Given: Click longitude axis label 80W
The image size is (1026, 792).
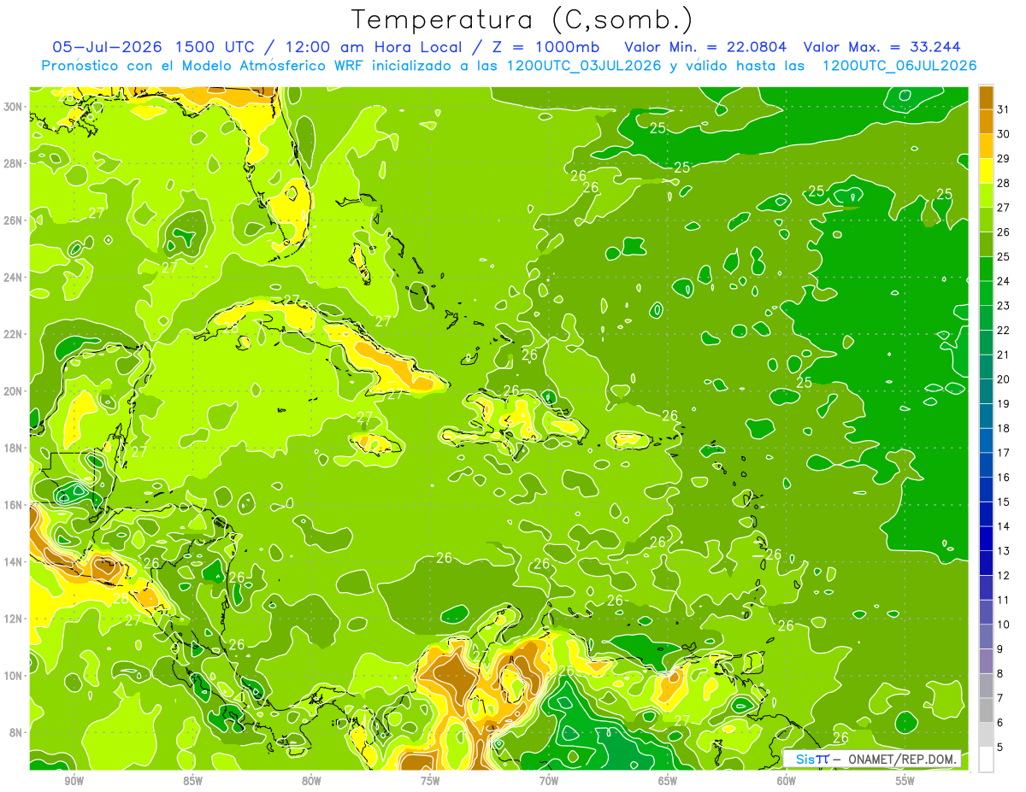Looking at the screenshot, I should [311, 781].
